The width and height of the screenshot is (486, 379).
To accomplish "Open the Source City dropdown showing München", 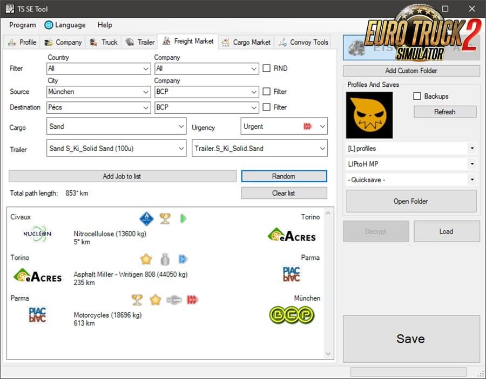I will pyautogui.click(x=99, y=92).
